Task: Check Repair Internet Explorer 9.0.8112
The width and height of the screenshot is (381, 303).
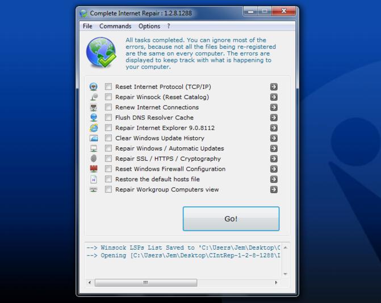Action: tap(108, 128)
